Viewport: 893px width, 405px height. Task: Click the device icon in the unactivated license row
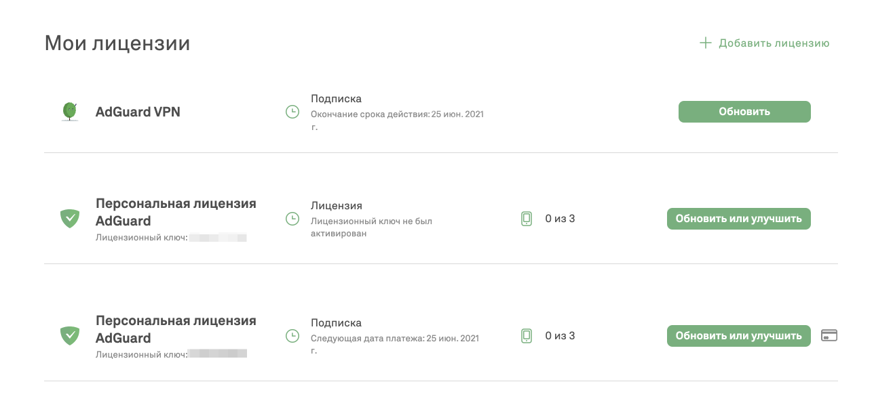coord(527,219)
